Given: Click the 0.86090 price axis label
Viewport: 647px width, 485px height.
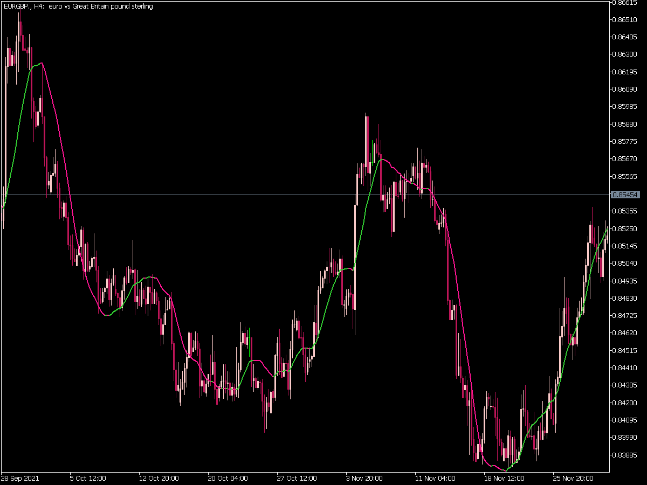Looking at the screenshot, I should [x=624, y=89].
